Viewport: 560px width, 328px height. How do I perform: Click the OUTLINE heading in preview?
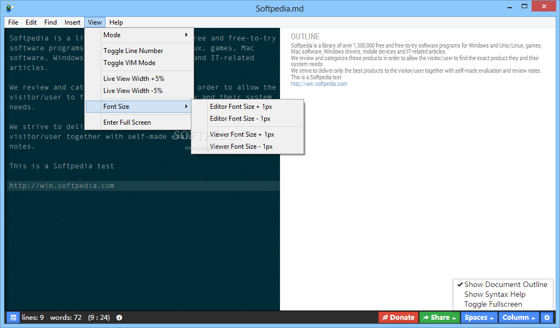(x=305, y=37)
